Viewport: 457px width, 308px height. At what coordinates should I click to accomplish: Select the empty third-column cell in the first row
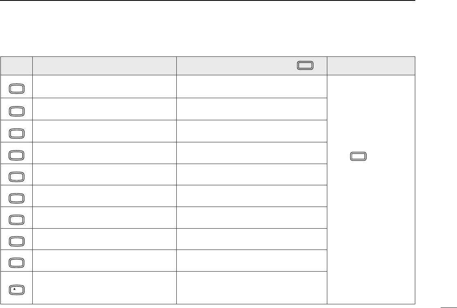point(252,87)
